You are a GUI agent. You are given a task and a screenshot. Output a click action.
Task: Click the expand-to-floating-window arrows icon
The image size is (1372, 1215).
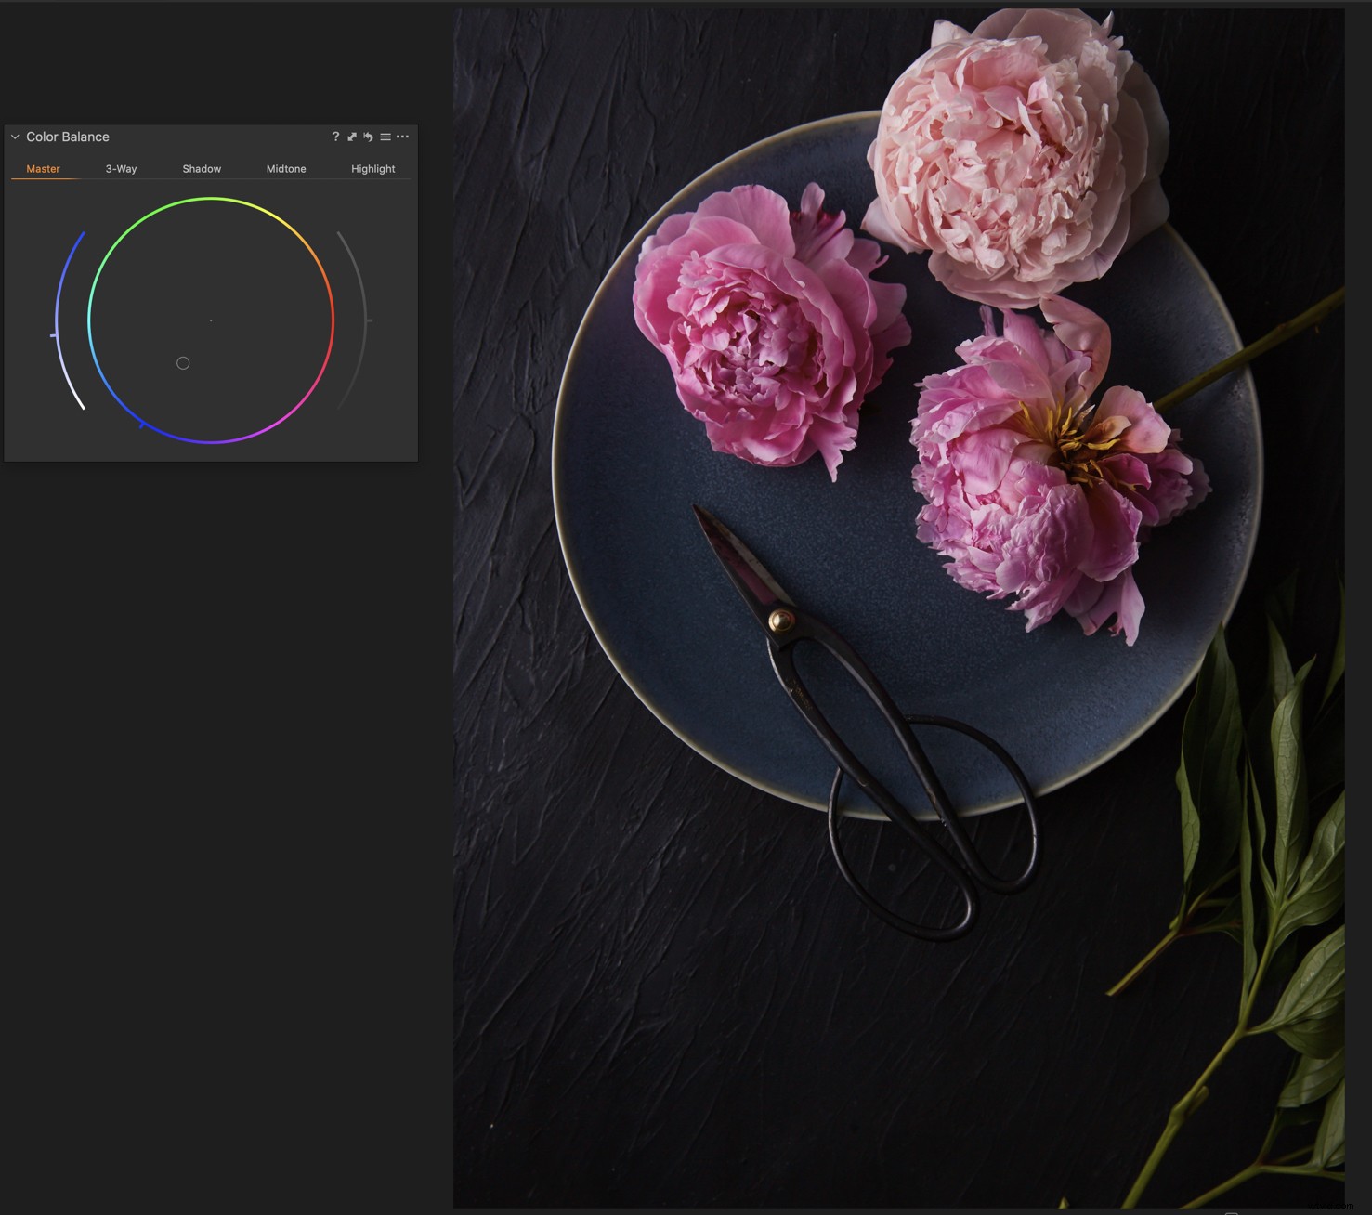(x=351, y=137)
